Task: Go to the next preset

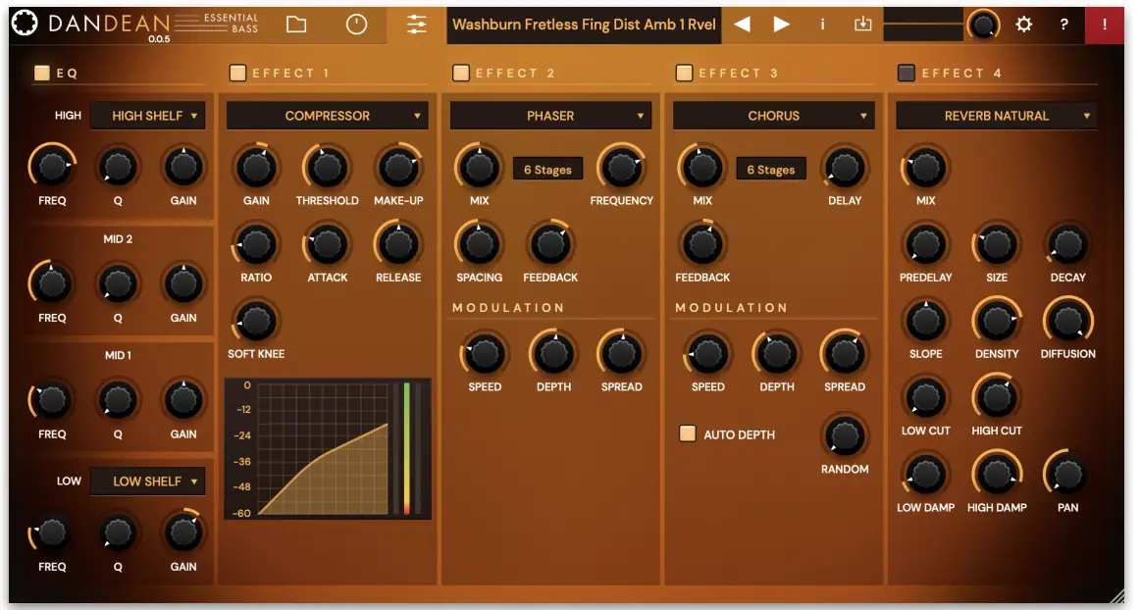Action: [781, 25]
